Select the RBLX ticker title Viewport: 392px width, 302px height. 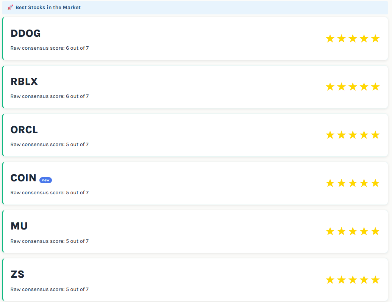(24, 82)
